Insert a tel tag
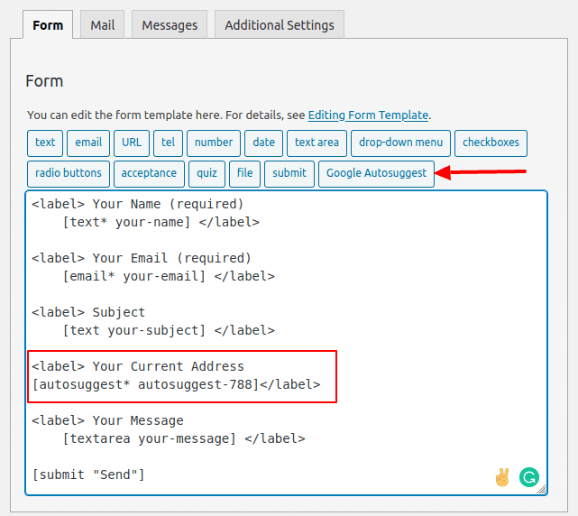The height and width of the screenshot is (516, 578). (168, 143)
